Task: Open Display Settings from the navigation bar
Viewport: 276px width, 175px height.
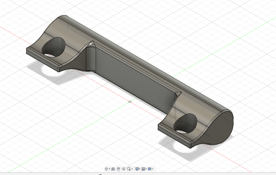Action: point(137,169)
